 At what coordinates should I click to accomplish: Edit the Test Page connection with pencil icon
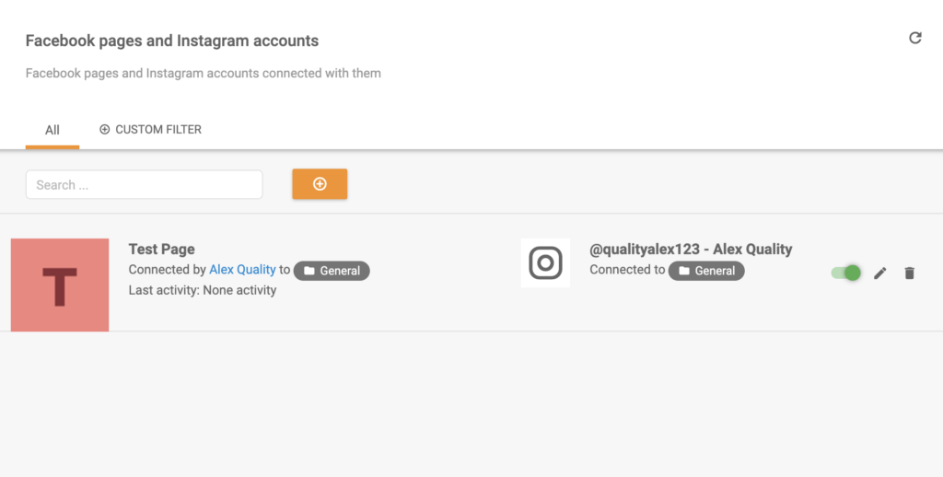pyautogui.click(x=879, y=273)
